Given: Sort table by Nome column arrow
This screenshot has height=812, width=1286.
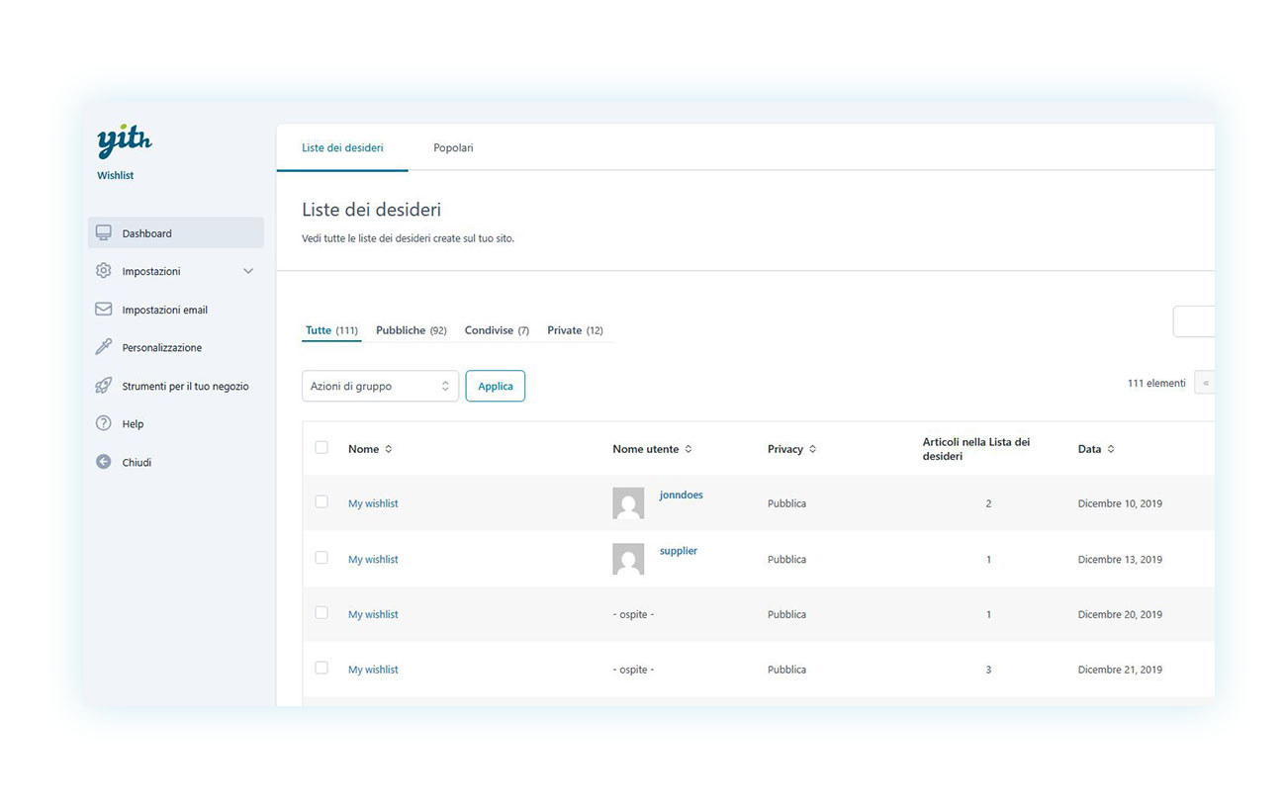Looking at the screenshot, I should point(389,449).
